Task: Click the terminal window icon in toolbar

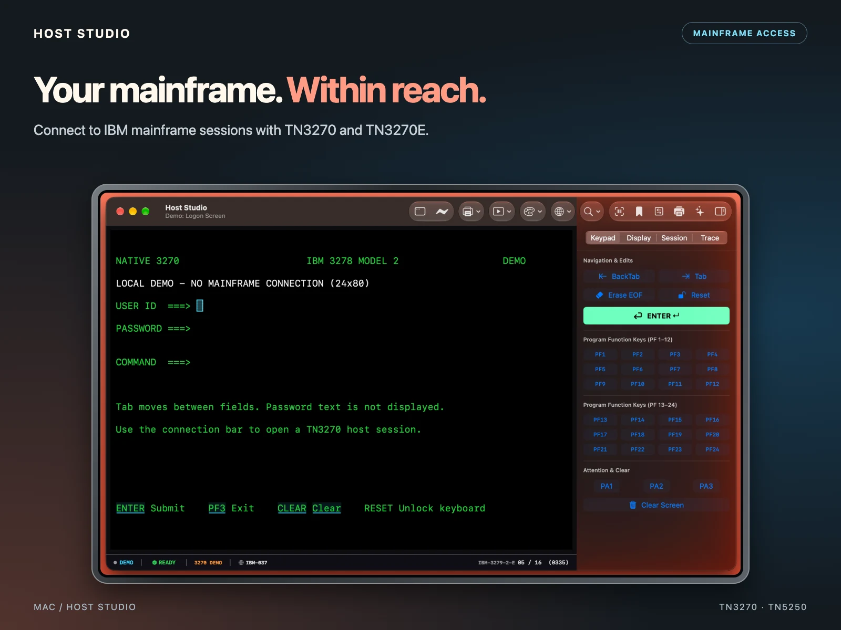Action: tap(420, 212)
